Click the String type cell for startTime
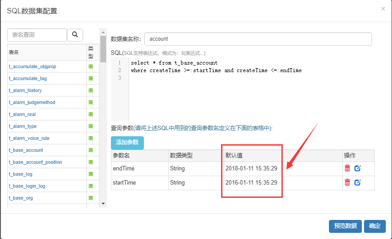 coord(196,183)
